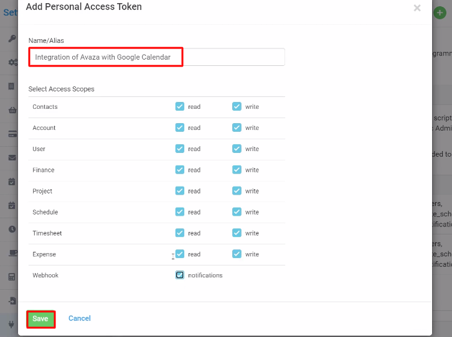
Task: Click the green plus button behind the dialog
Action: (440, 12)
